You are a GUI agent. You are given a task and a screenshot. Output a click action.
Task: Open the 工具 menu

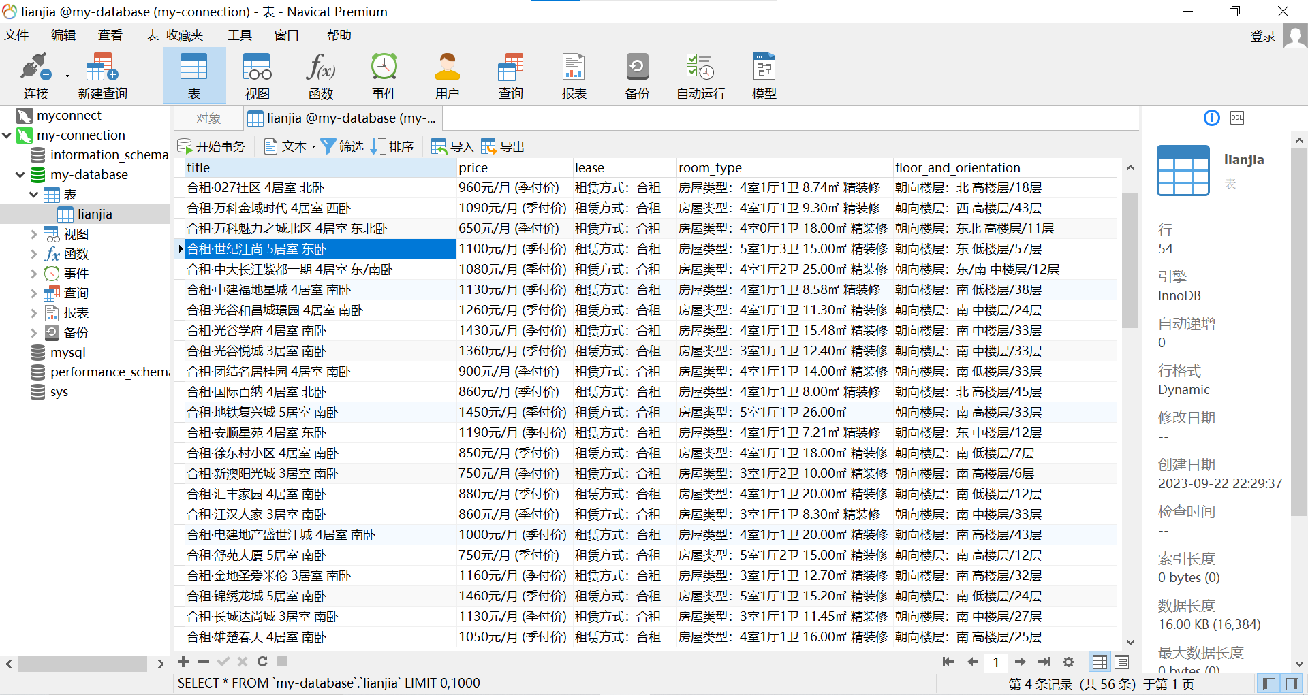(x=240, y=35)
